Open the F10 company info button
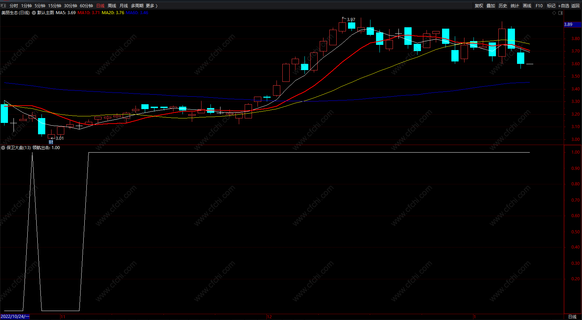This screenshot has width=582, height=320. [x=539, y=6]
